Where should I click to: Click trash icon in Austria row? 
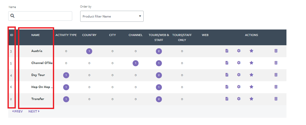276,51
